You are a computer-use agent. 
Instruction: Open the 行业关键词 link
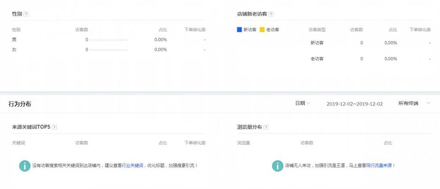coord(132,166)
